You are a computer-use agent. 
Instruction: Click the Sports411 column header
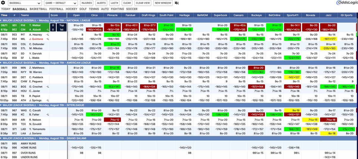[x=292, y=15]
